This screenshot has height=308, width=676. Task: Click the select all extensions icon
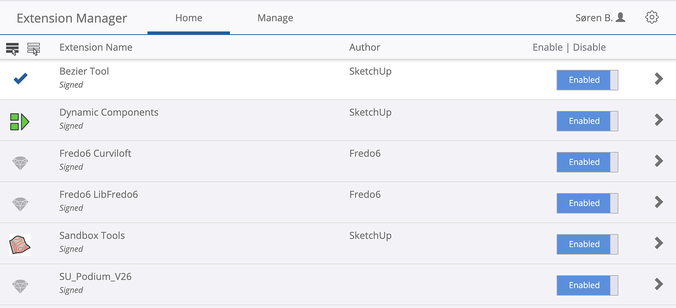[x=12, y=48]
